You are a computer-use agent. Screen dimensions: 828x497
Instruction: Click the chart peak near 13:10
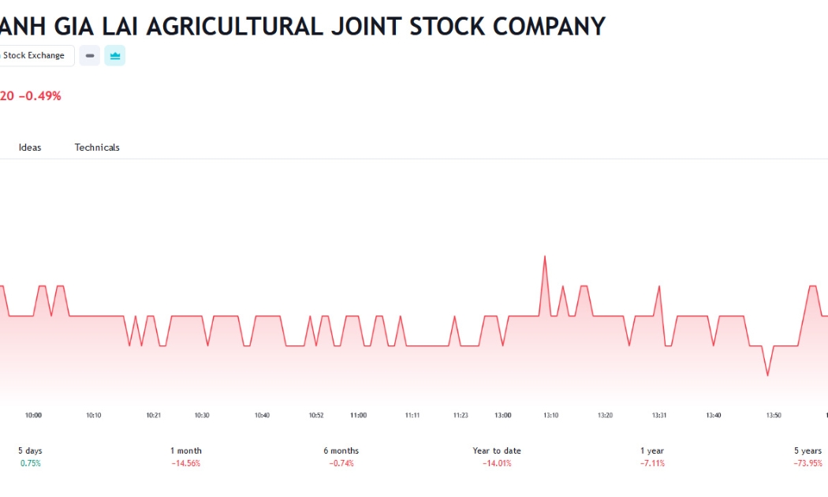[545, 256]
